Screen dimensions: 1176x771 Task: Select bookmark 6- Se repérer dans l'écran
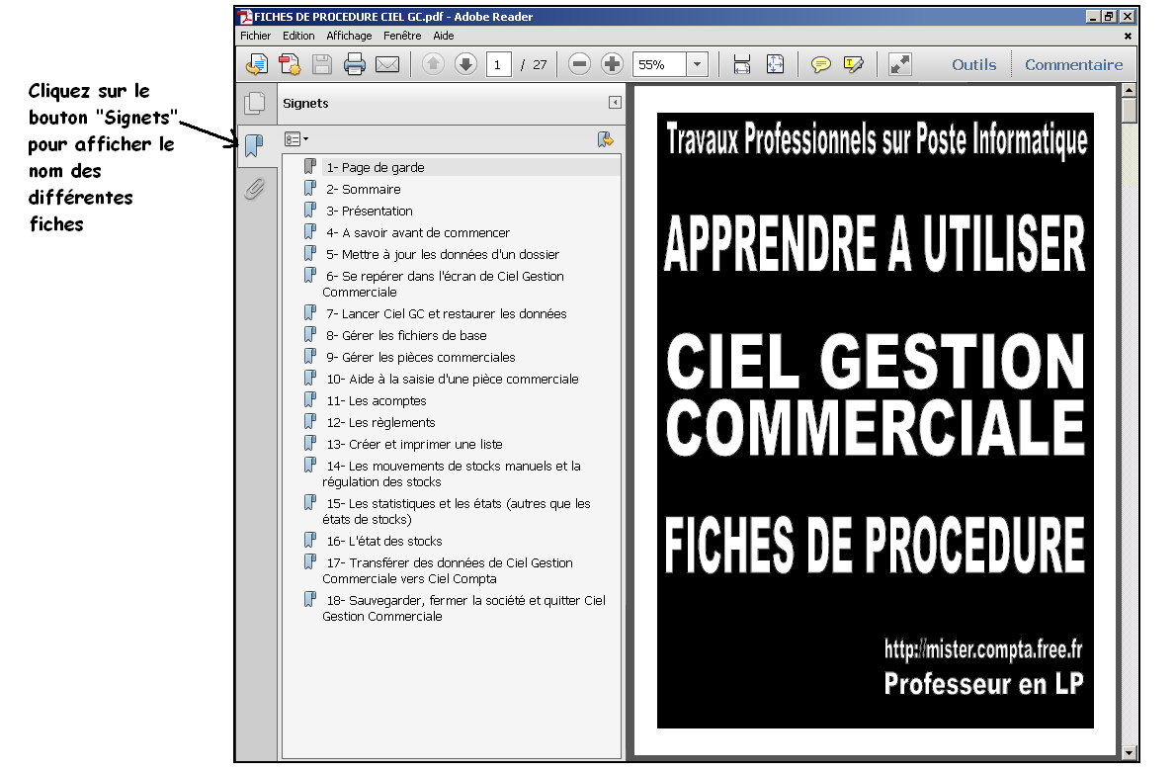[x=444, y=284]
